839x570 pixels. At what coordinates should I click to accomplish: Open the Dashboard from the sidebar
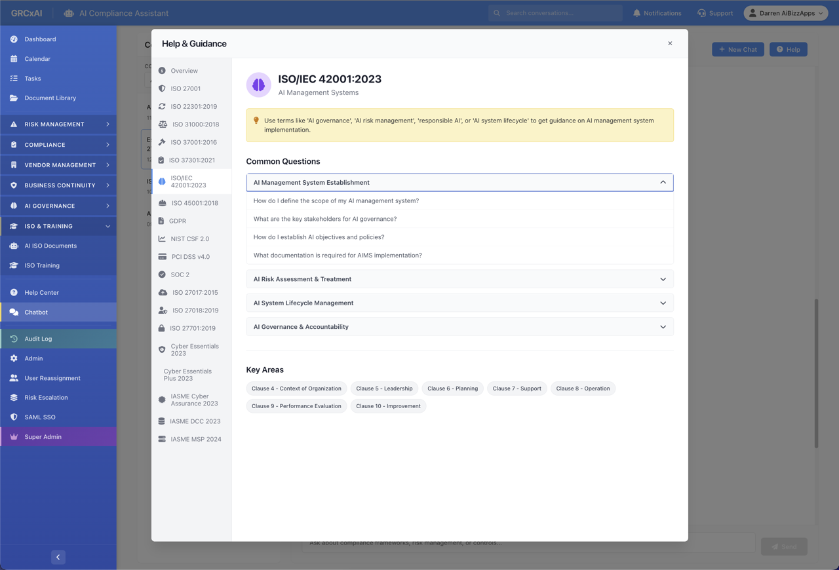point(40,39)
